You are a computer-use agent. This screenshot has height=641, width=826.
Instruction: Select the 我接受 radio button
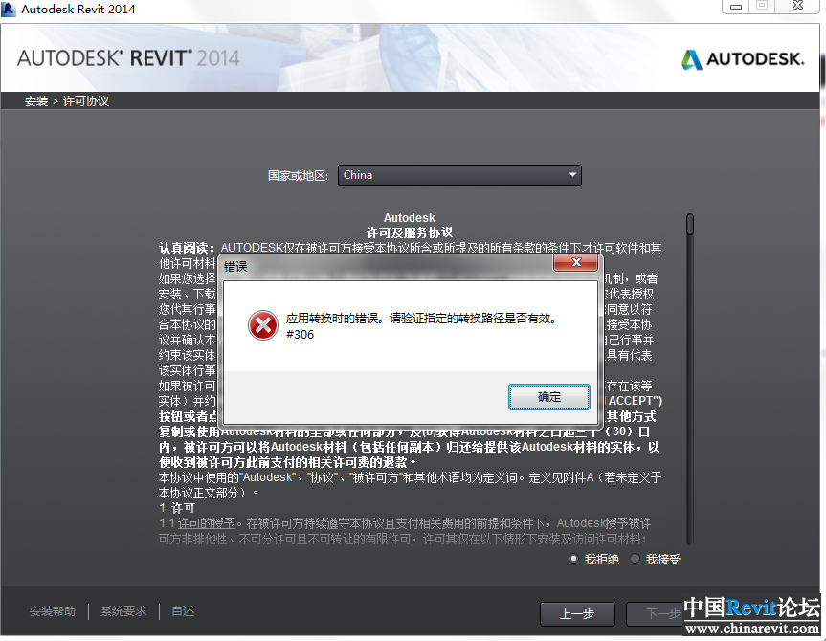tap(636, 559)
